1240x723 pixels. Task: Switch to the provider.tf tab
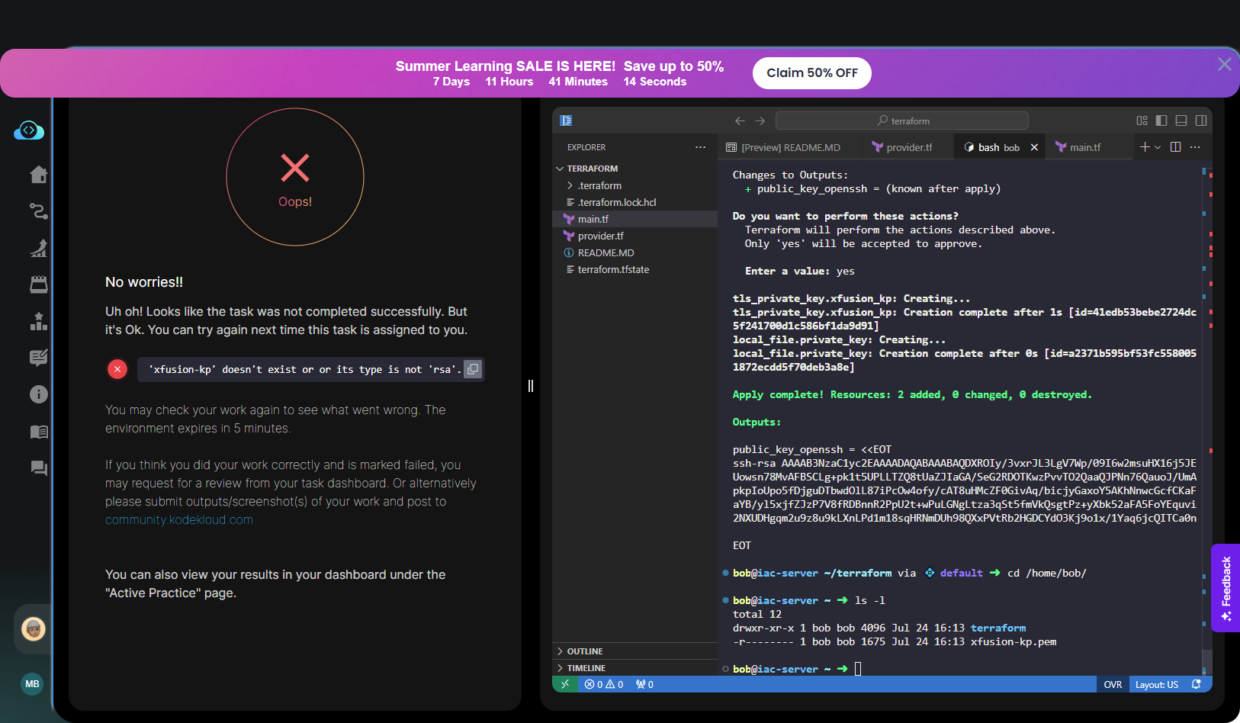pyautogui.click(x=904, y=147)
